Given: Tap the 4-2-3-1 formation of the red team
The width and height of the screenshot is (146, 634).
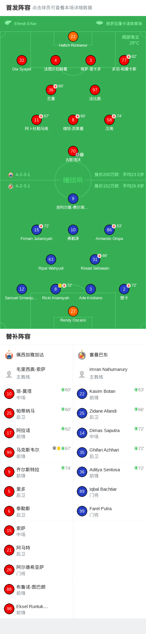Looking at the screenshot, I should coord(23,174).
